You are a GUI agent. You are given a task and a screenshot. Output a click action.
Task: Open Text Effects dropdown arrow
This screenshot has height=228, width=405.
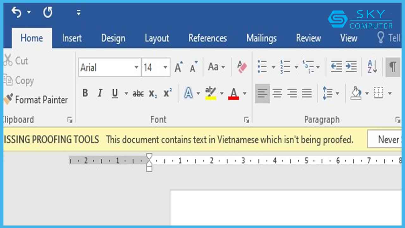pos(198,93)
